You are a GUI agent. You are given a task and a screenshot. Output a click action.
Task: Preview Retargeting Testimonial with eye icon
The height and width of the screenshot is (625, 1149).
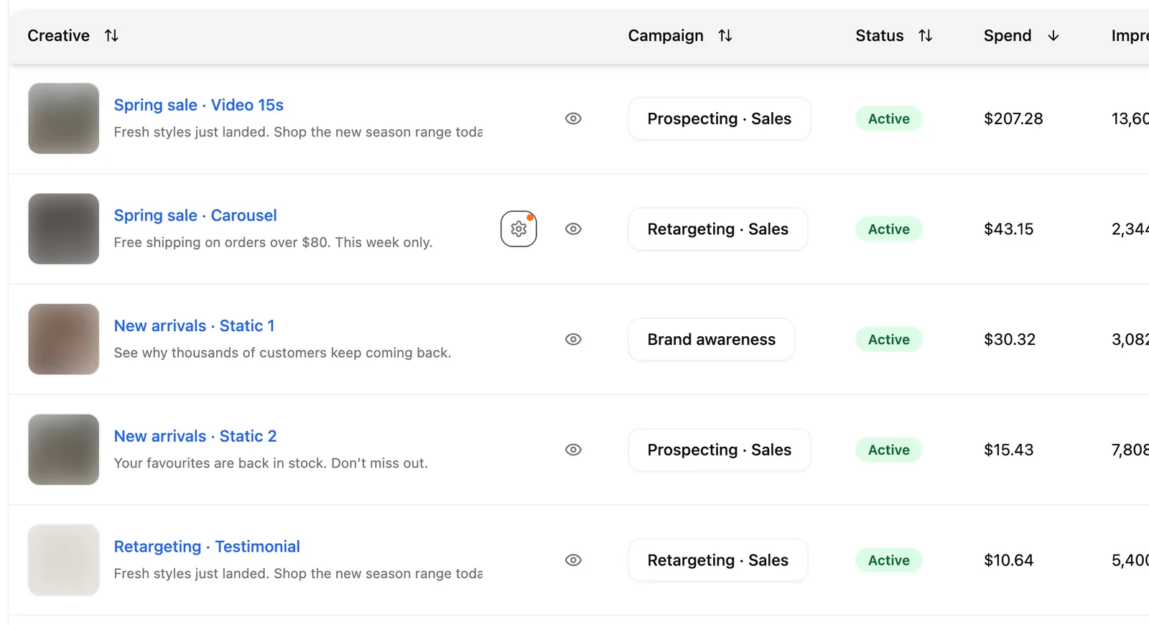tap(573, 560)
